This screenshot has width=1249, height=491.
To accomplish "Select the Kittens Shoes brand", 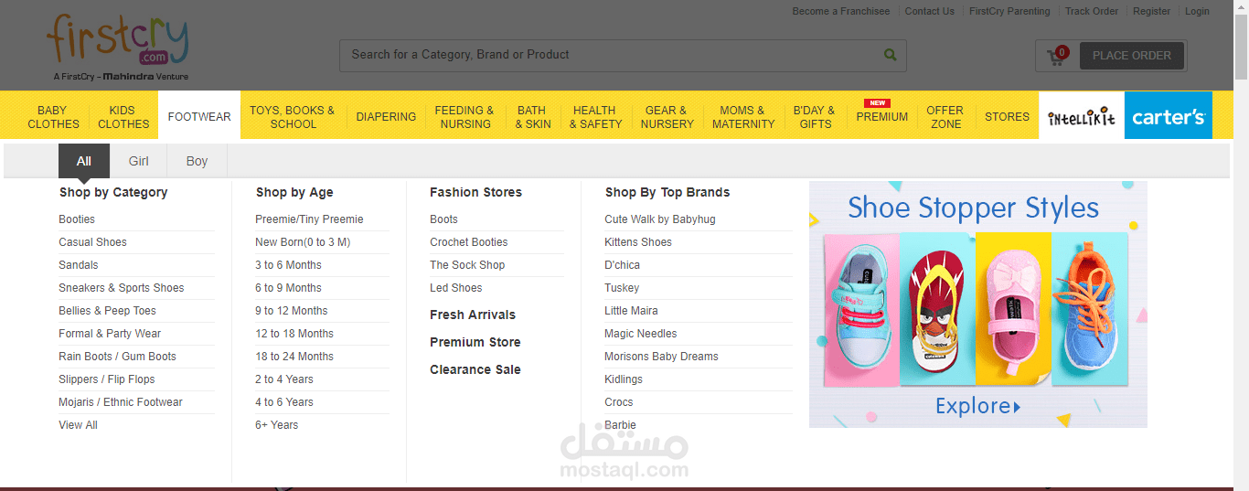I will click(x=638, y=242).
